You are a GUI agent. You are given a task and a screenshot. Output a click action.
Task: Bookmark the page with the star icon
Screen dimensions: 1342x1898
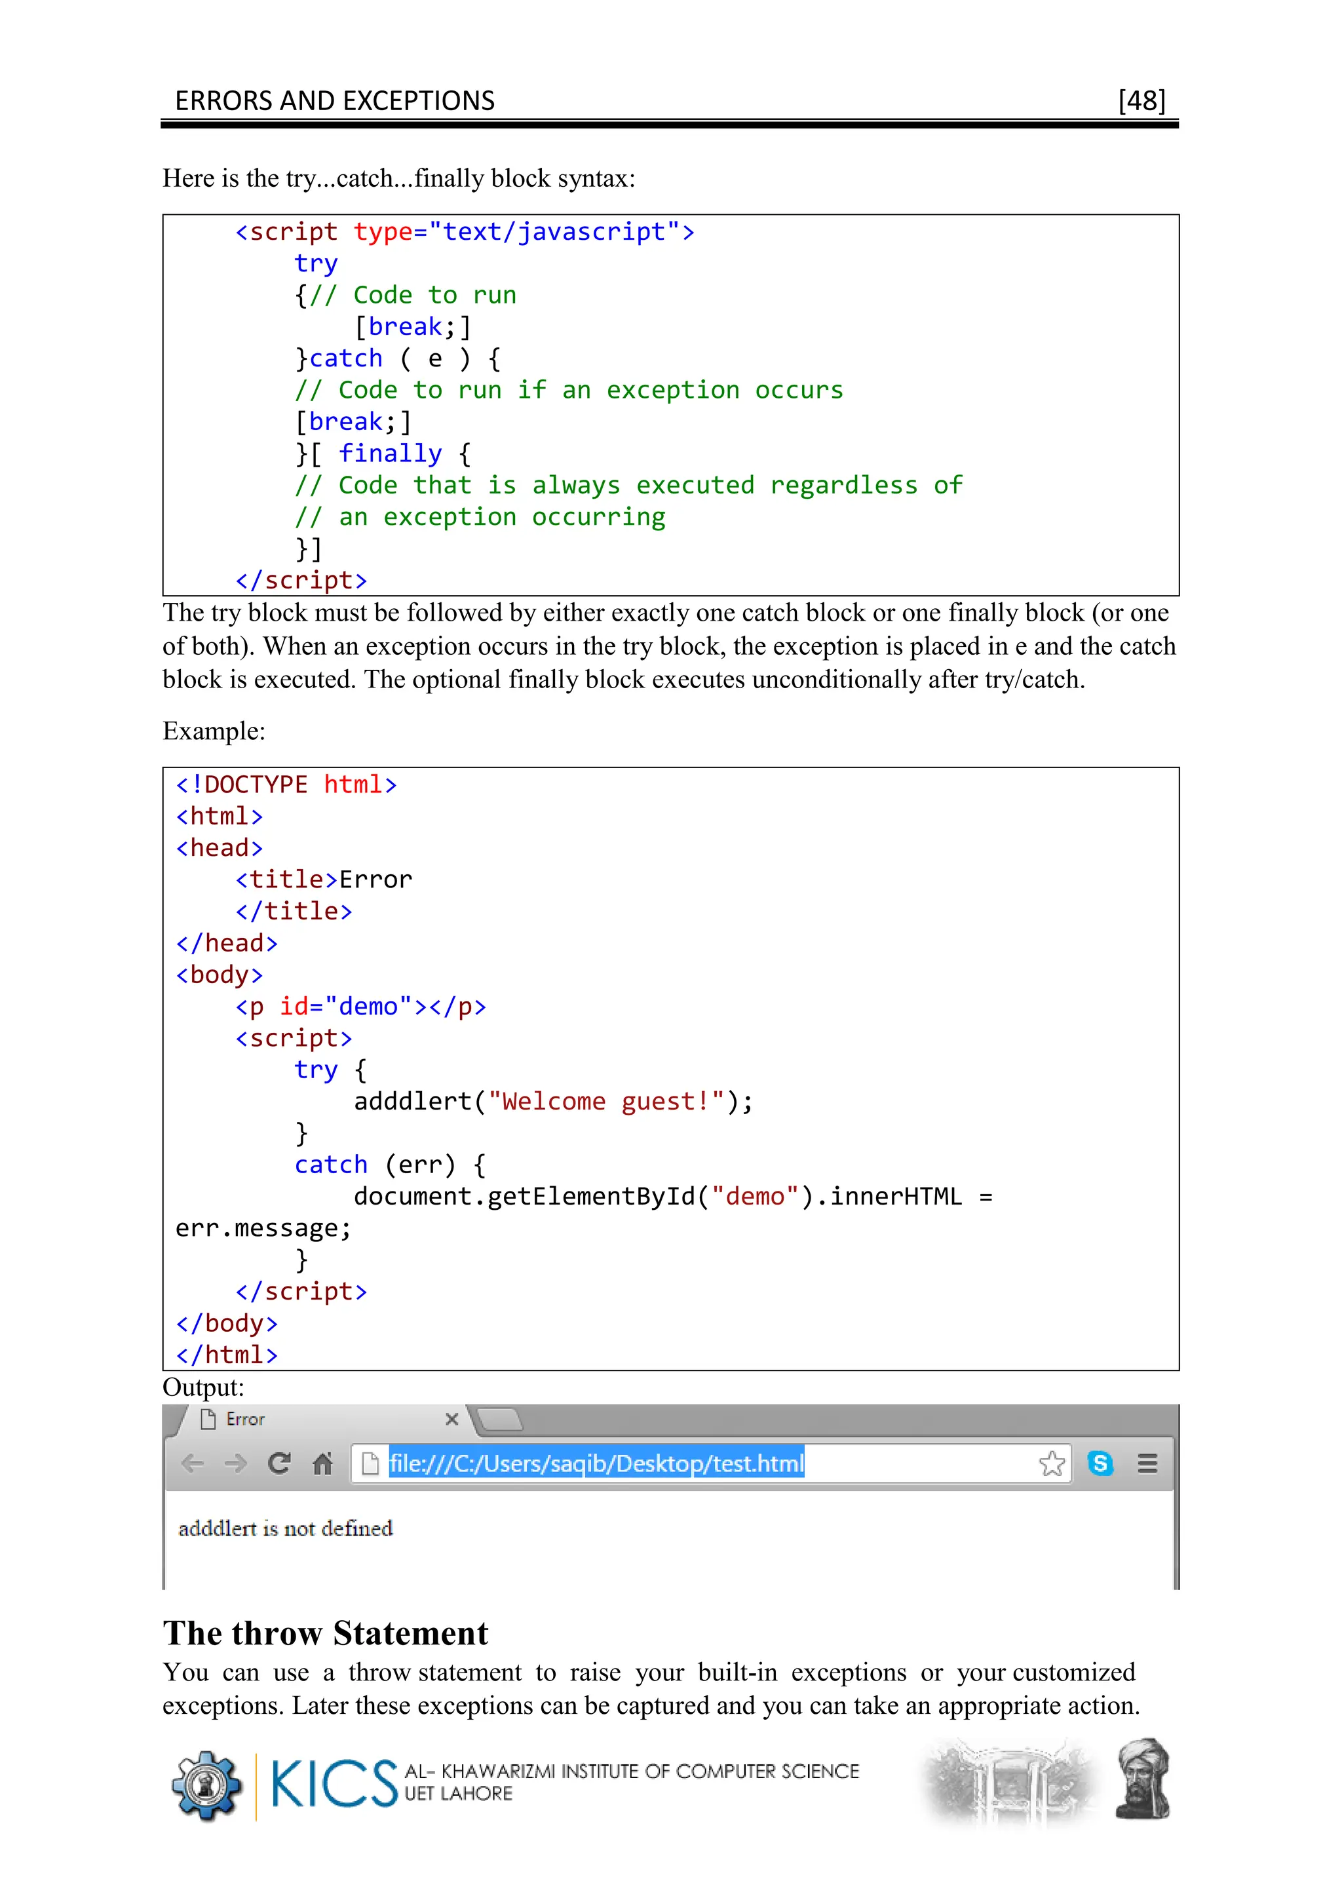[1052, 1463]
